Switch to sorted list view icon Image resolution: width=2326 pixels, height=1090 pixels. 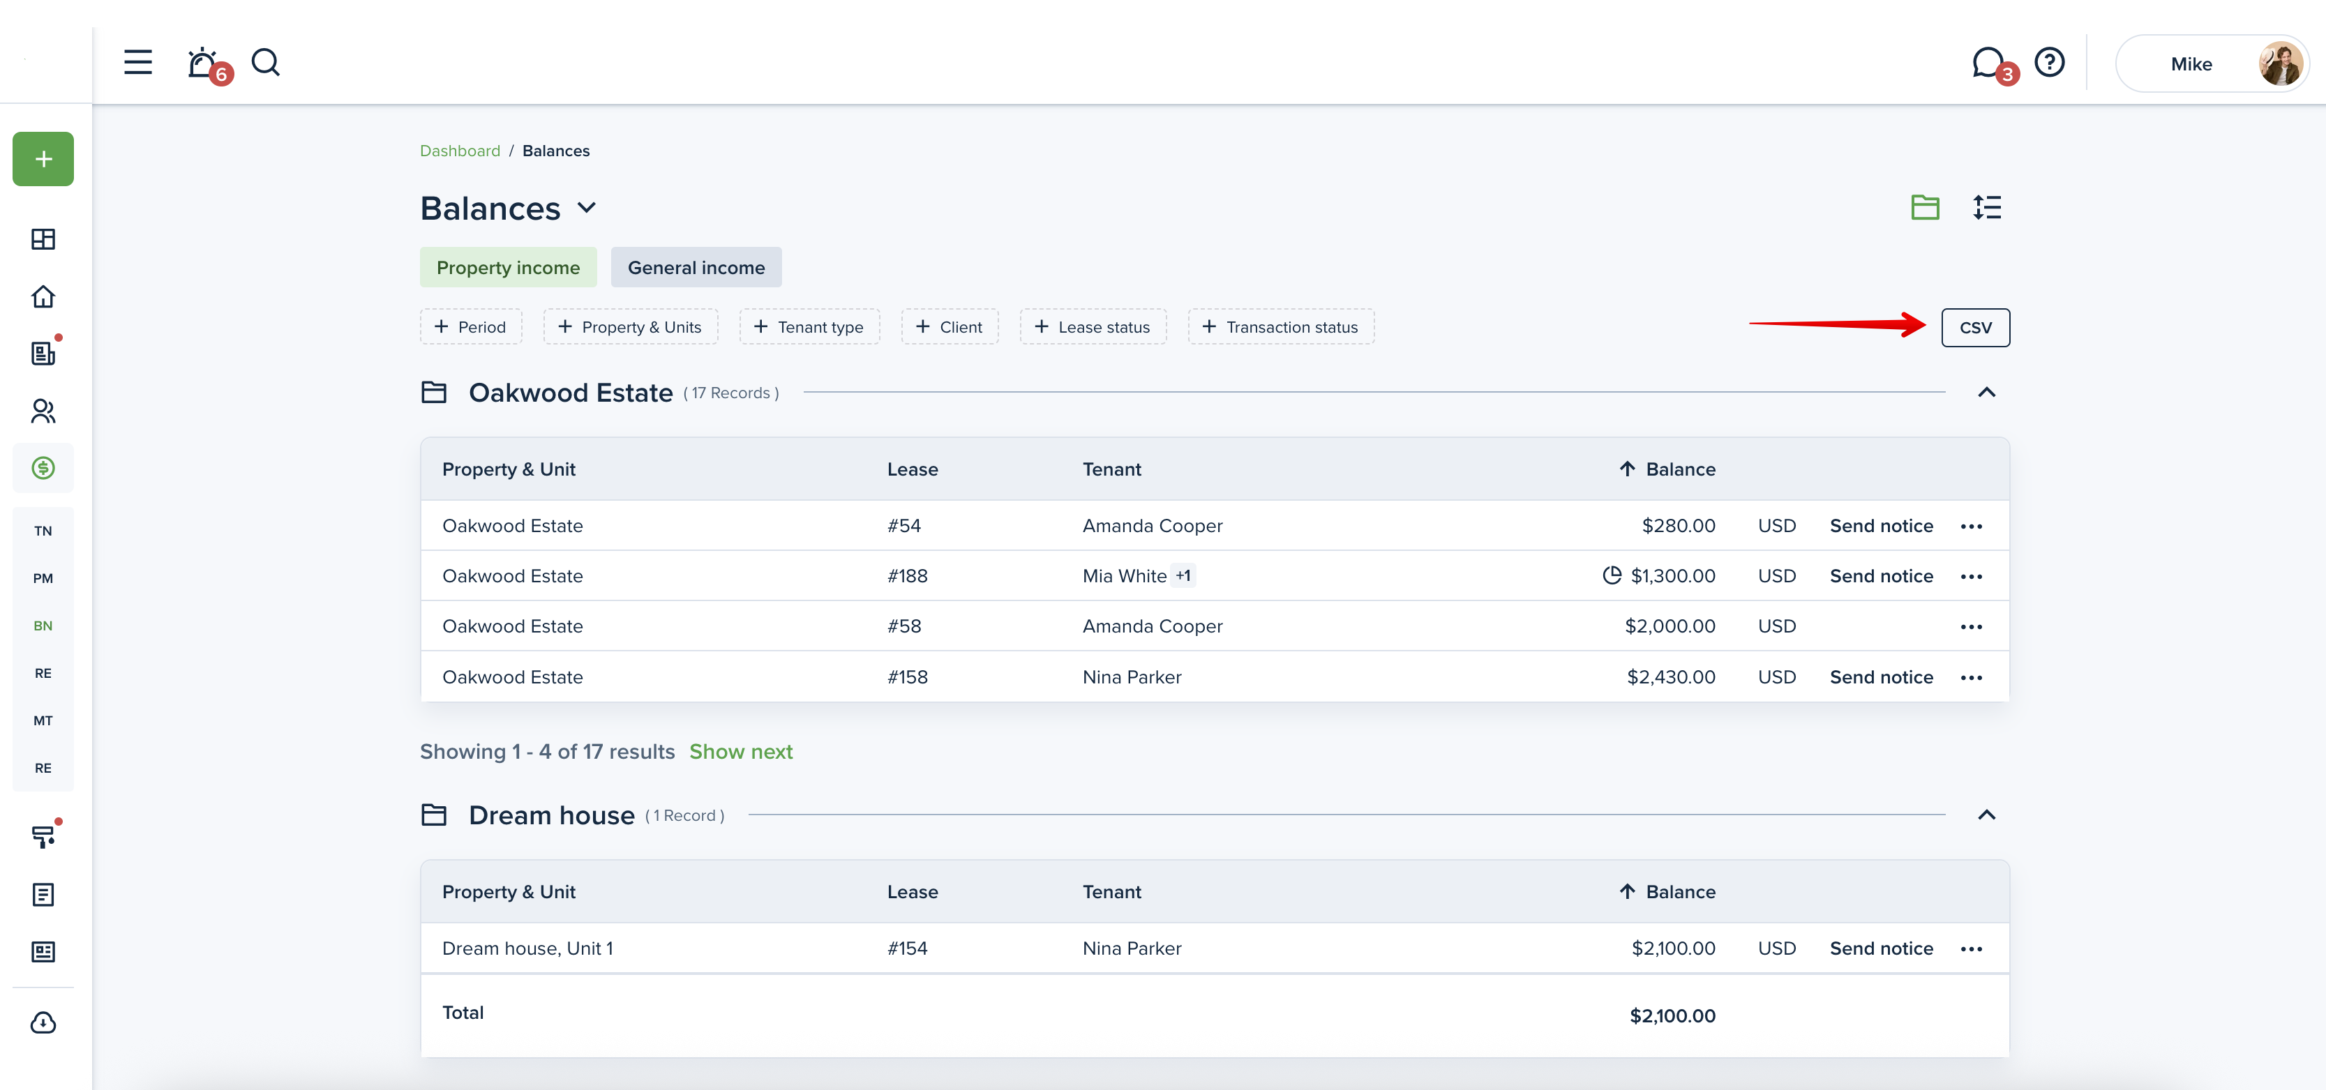pos(1986,208)
